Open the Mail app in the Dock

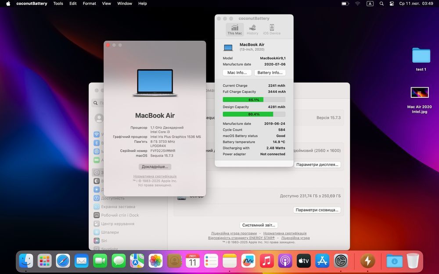pyautogui.click(x=82, y=261)
